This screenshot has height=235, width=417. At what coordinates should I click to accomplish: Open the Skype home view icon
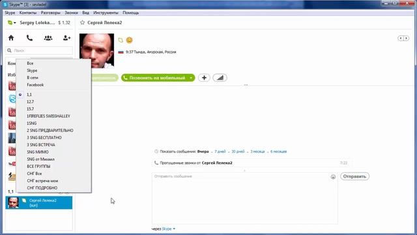coord(11,38)
